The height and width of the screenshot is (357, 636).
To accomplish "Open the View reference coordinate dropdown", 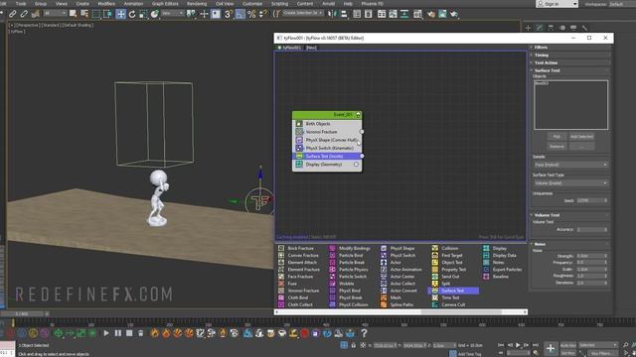I will coord(173,13).
